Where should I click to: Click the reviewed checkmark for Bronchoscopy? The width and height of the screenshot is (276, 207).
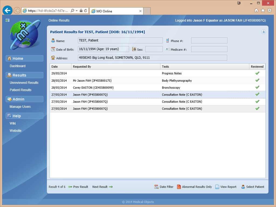pyautogui.click(x=257, y=87)
